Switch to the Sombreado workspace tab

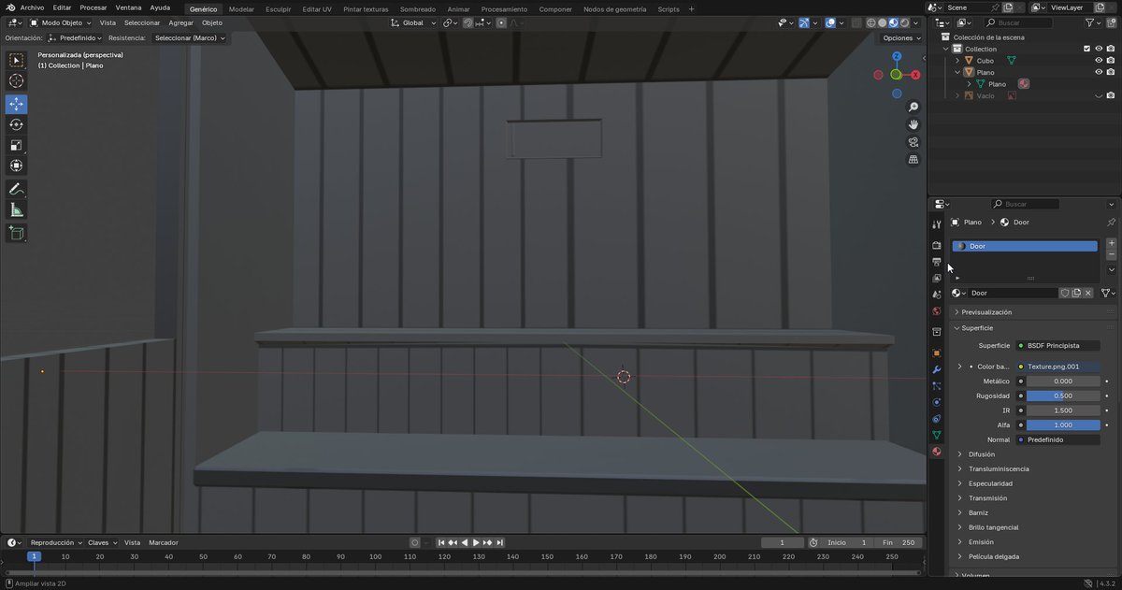(418, 8)
